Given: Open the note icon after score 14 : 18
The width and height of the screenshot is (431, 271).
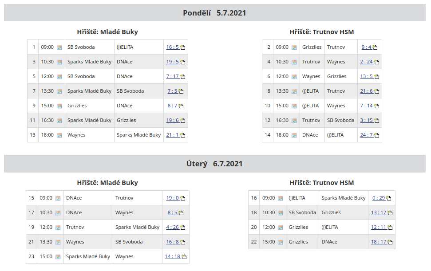Looking at the screenshot, I should click(184, 257).
